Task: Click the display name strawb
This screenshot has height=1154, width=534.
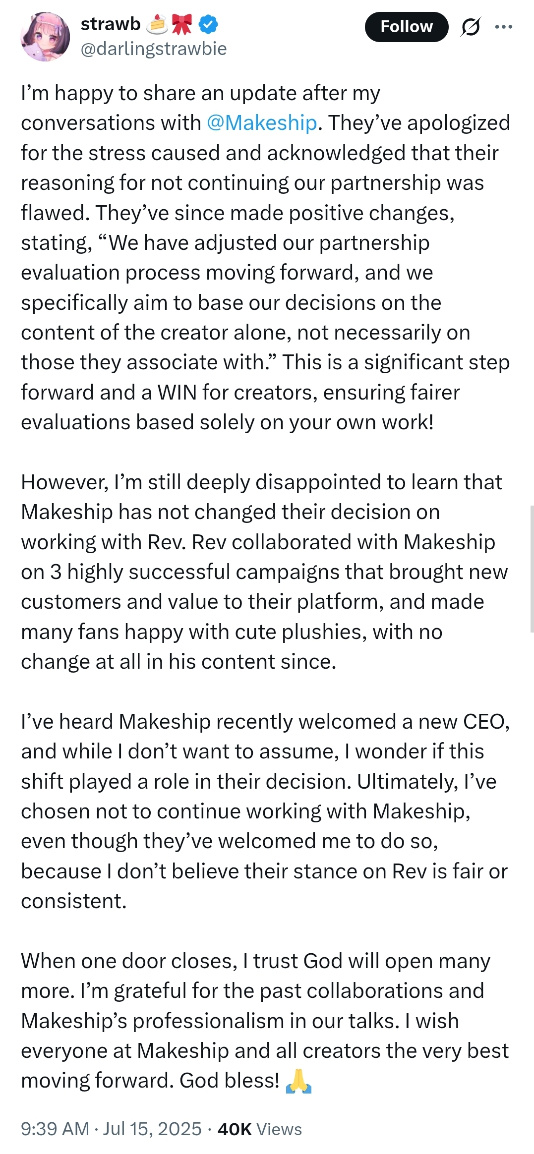Action: pos(111,24)
